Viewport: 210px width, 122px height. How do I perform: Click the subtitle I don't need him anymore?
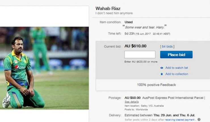(114, 13)
